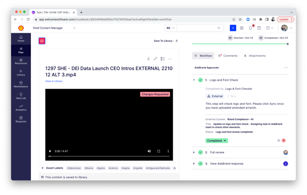Expand the View AskBrand response step

pos(194,164)
